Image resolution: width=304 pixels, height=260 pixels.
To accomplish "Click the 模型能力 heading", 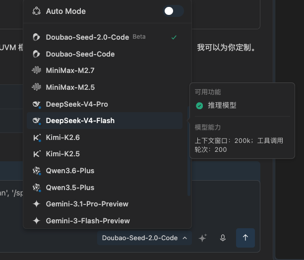I will pyautogui.click(x=208, y=128).
